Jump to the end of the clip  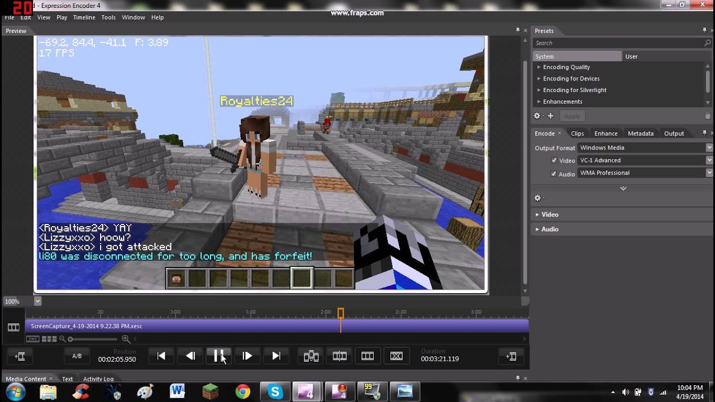[276, 356]
